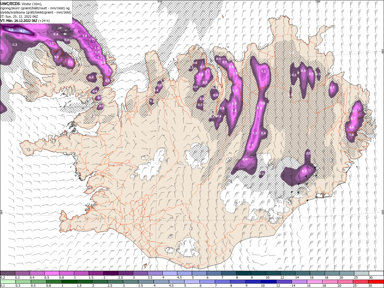Image resolution: width=384 pixels, height=288 pixels.
Task: Click the 4.7 precipitation value label
Action: pyautogui.click(x=22, y=31)
